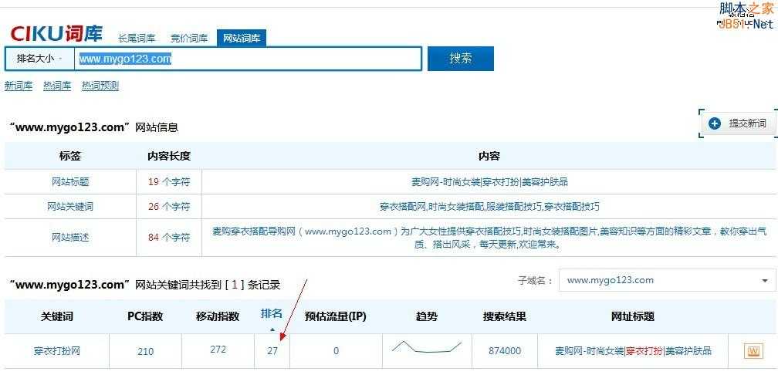Screen dimensions: 778x375
Task: Open the 新词库 link
Action: pos(19,86)
